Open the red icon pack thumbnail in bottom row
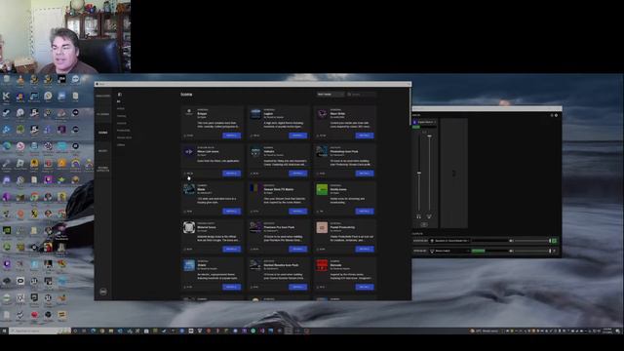The width and height of the screenshot is (624, 351). tap(322, 265)
